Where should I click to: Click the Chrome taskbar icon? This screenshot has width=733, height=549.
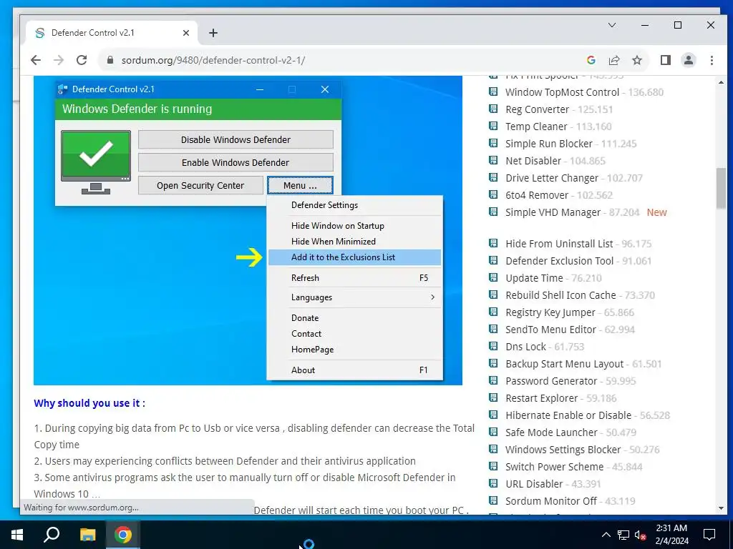122,535
